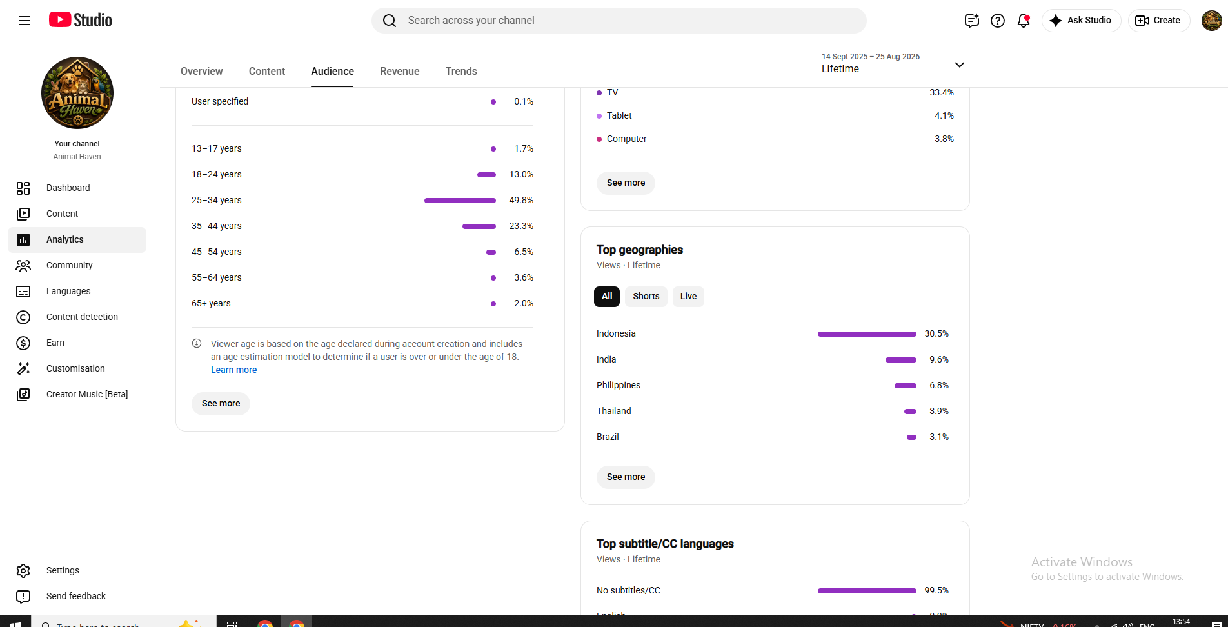Switch to the Trends tab
This screenshot has width=1228, height=627.
click(x=461, y=72)
